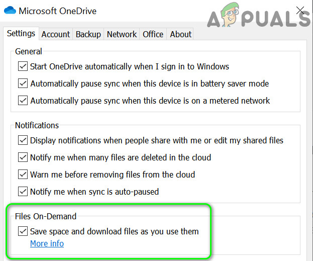The image size is (313, 261).
Task: Disable notification when sync is auto-paused
Action: tap(23, 192)
